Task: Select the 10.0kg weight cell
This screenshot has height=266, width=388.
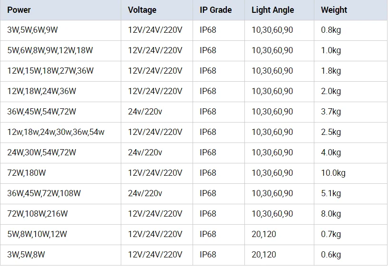Action: tap(333, 173)
